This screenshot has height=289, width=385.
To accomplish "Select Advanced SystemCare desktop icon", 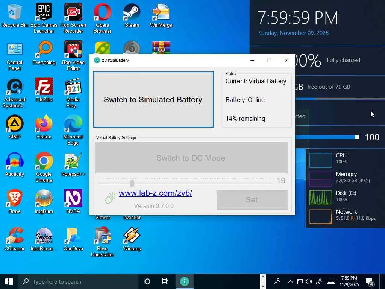I will pos(15,93).
